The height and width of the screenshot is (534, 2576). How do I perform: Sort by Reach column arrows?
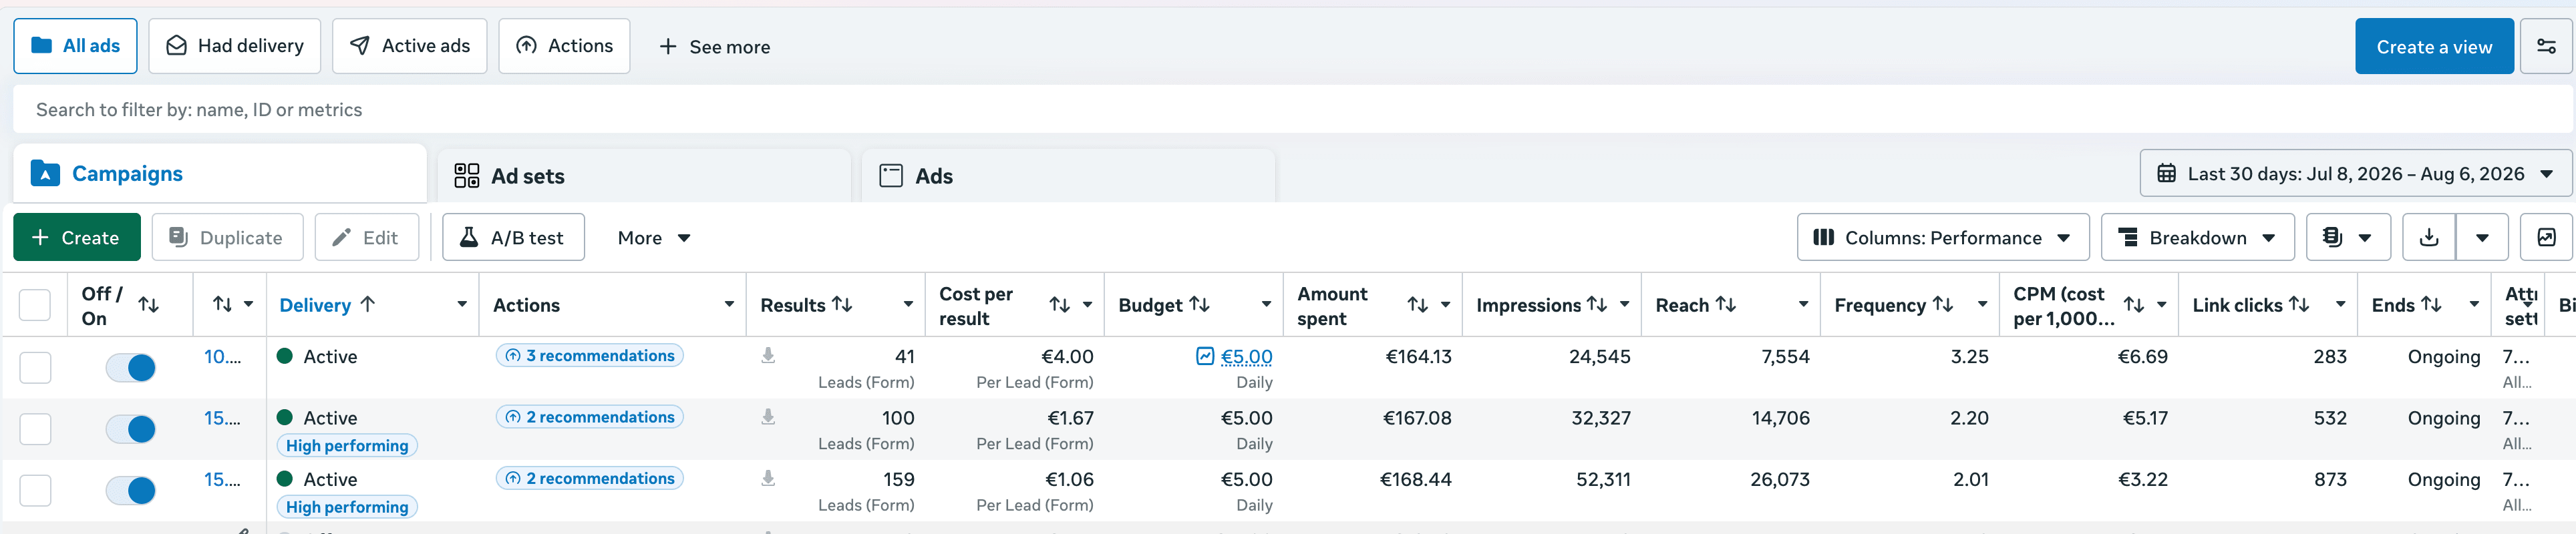click(1726, 304)
